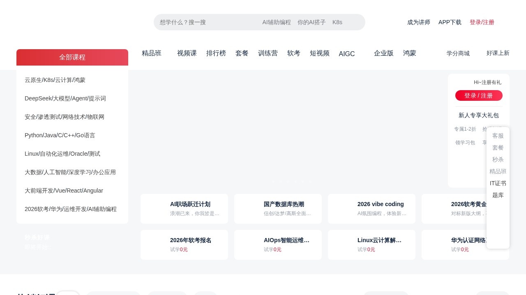Switch to the 训练营 section
The height and width of the screenshot is (295, 526).
268,53
